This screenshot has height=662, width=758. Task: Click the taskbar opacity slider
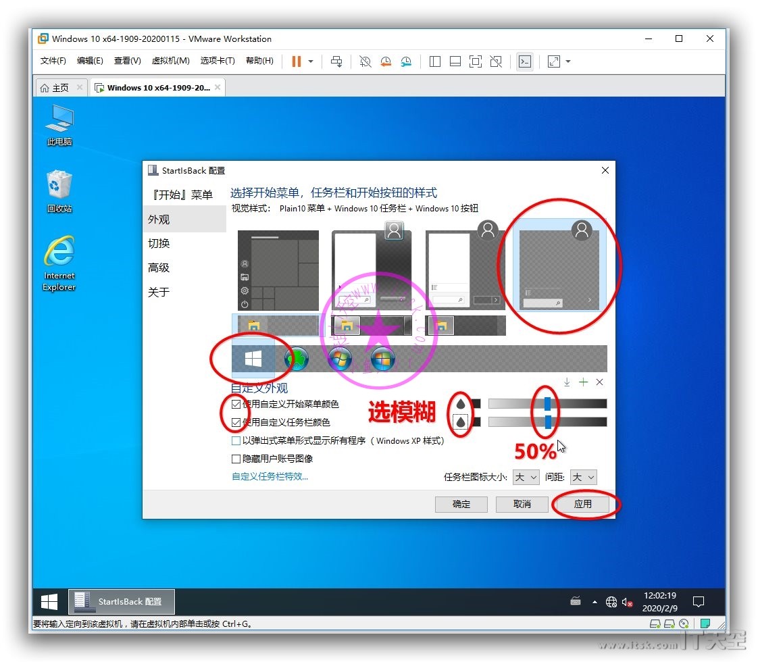[x=547, y=422]
